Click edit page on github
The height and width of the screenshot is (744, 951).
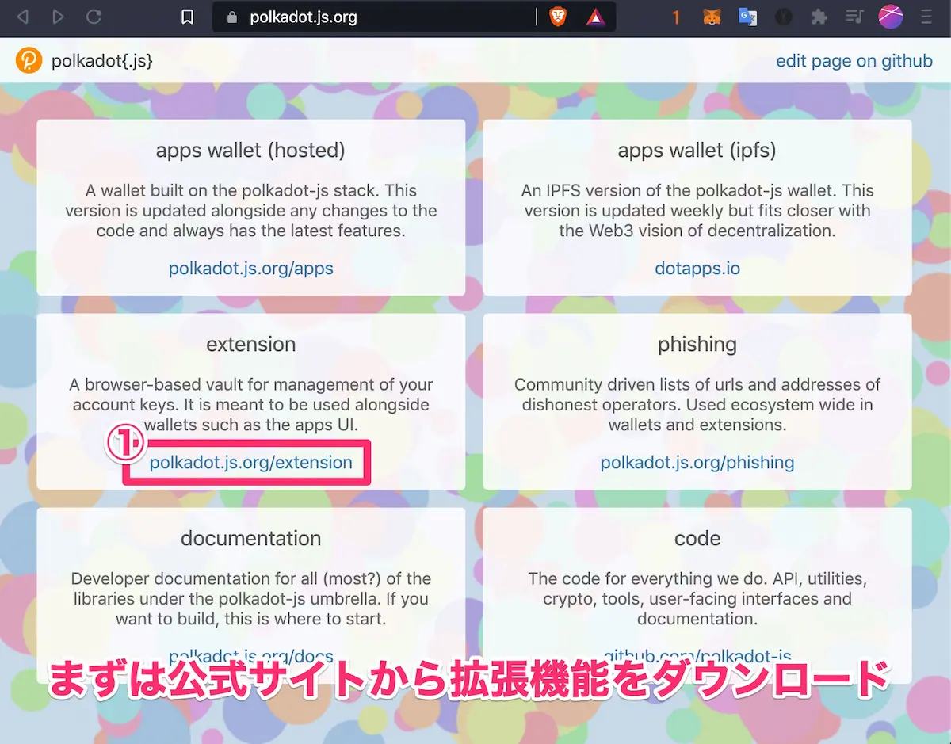[854, 61]
